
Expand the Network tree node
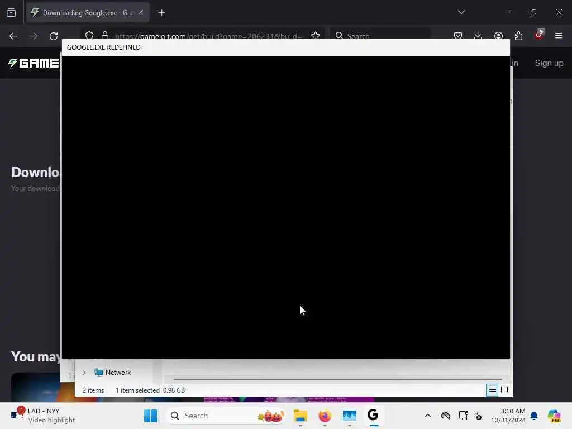click(x=84, y=373)
